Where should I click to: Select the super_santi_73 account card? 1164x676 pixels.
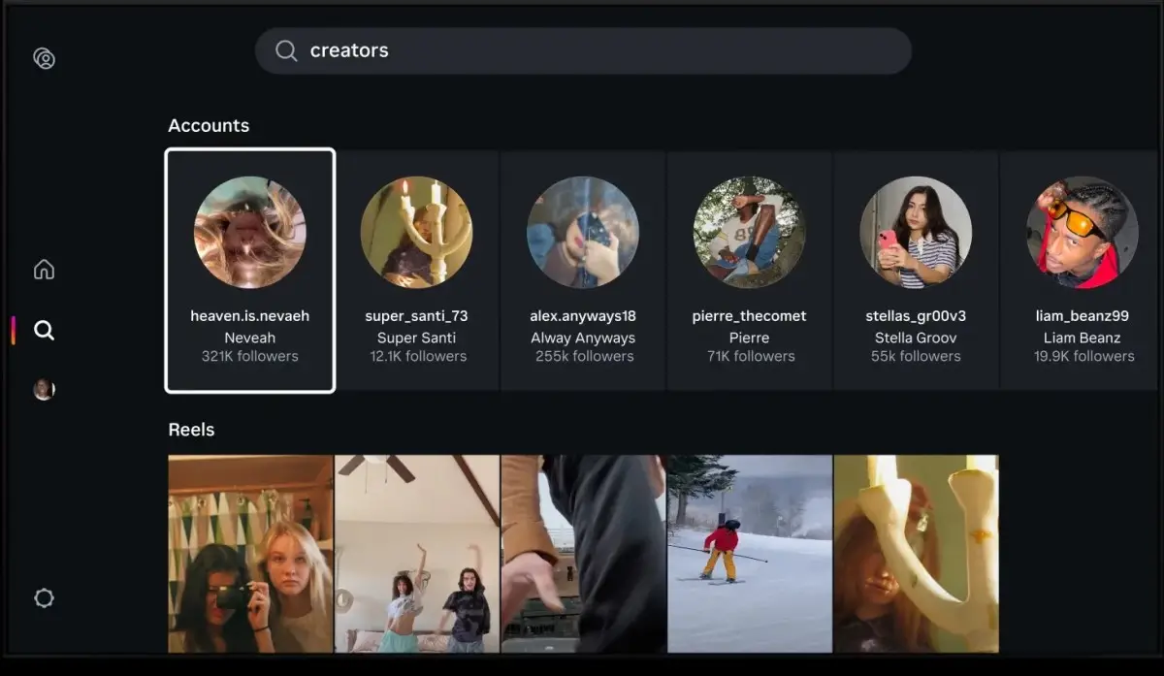click(x=417, y=270)
